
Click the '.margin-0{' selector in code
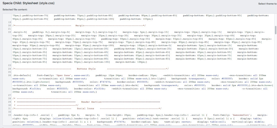(20, 32)
